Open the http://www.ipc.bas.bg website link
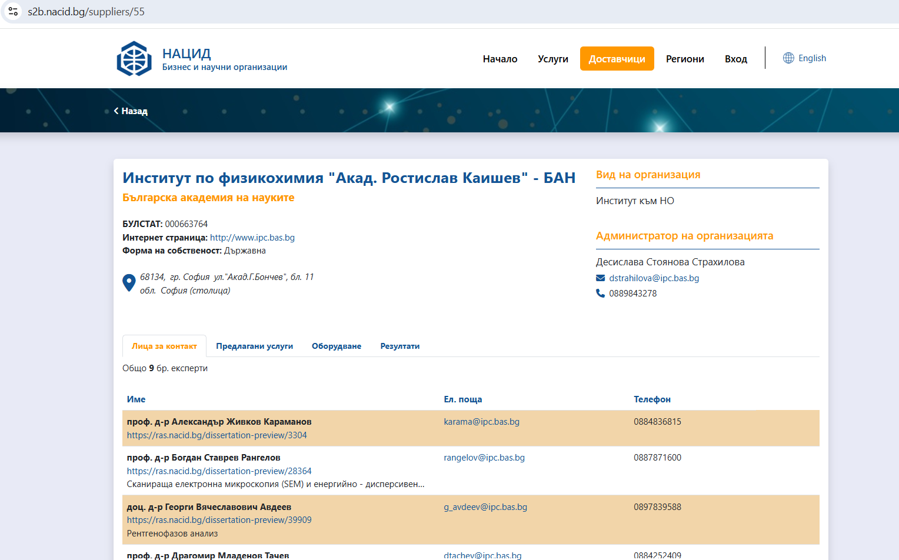Viewport: 899px width, 560px height. pos(252,238)
